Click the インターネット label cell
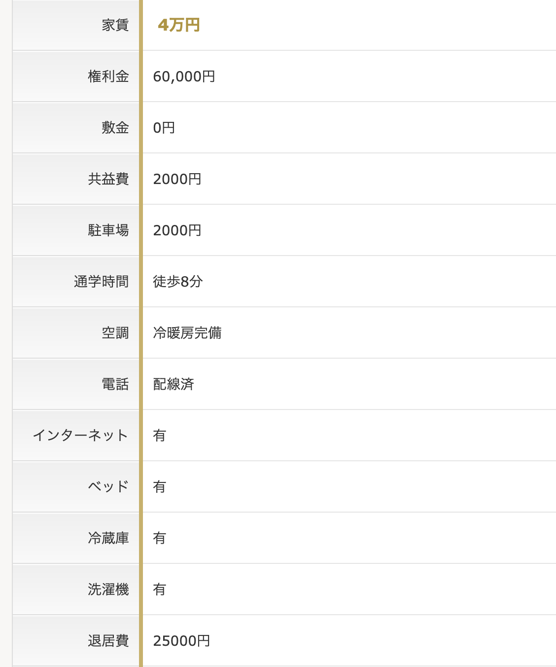This screenshot has height=667, width=556. [x=80, y=436]
